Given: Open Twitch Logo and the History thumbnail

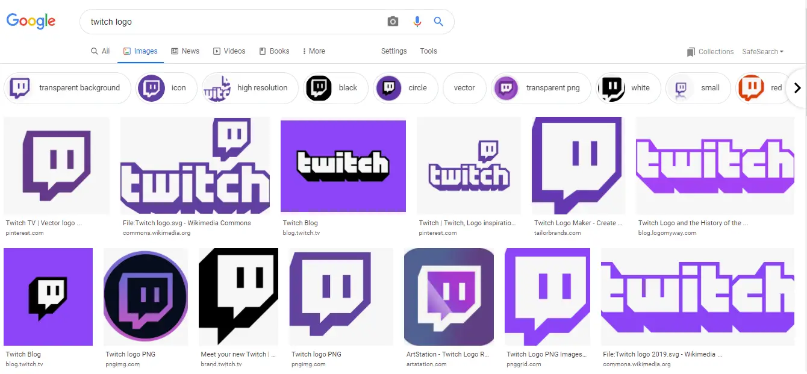Looking at the screenshot, I should pyautogui.click(x=715, y=166).
